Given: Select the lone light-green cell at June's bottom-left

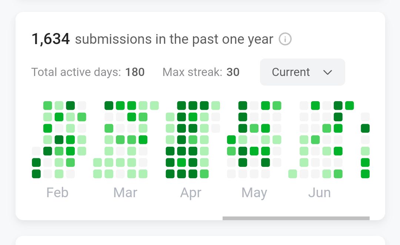Looking at the screenshot, I should tap(293, 174).
